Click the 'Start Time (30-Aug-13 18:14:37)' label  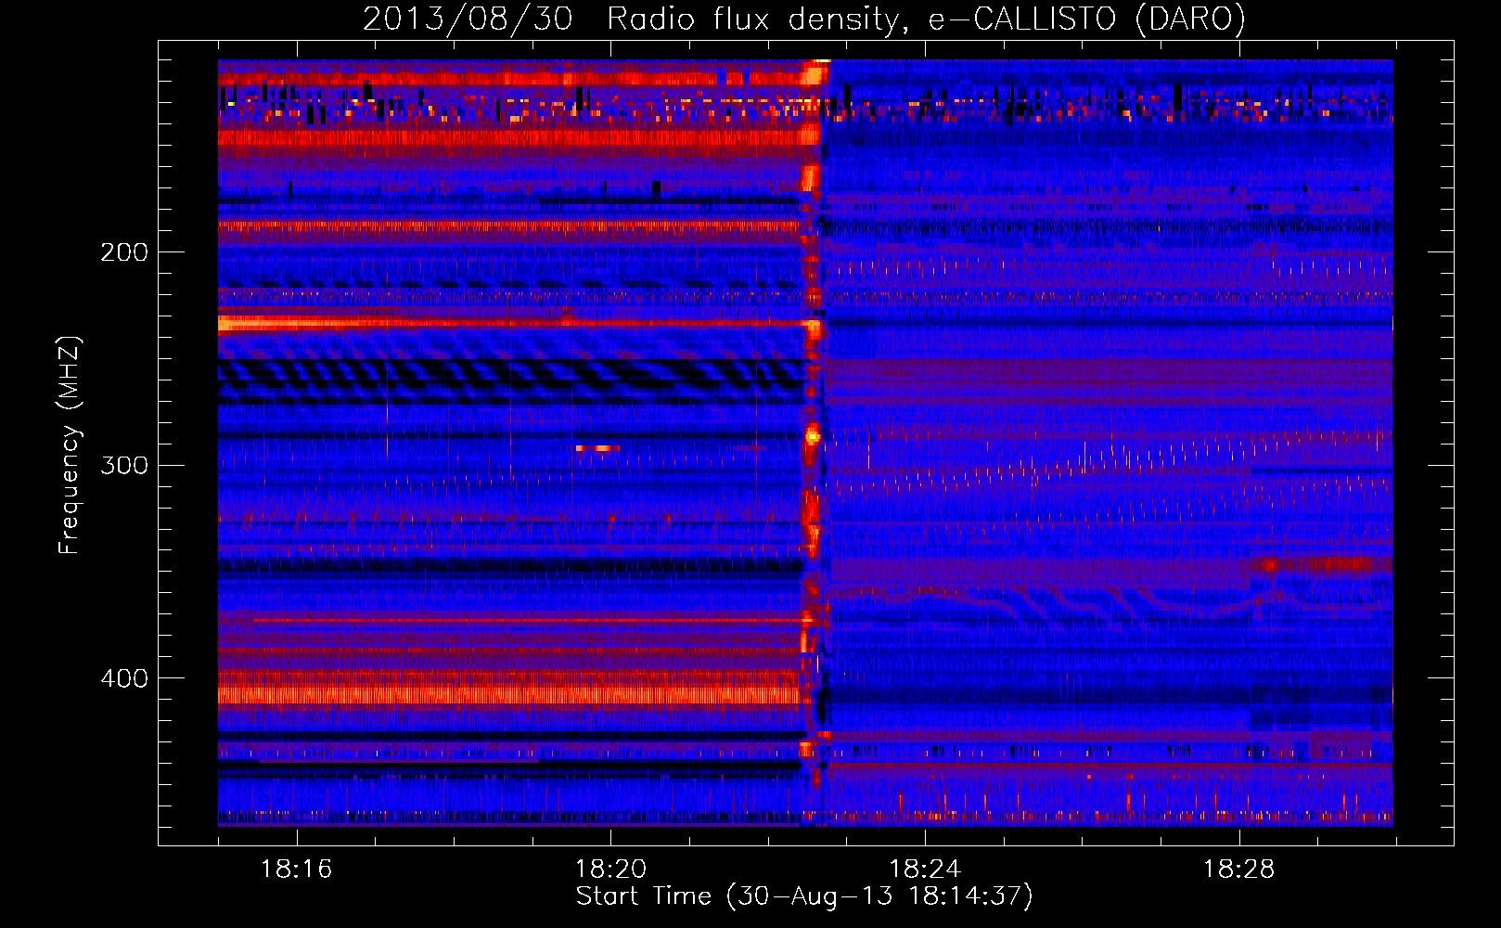(804, 896)
